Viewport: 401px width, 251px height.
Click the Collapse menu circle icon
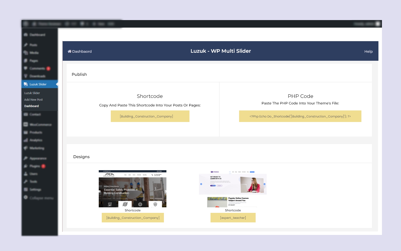[26, 198]
